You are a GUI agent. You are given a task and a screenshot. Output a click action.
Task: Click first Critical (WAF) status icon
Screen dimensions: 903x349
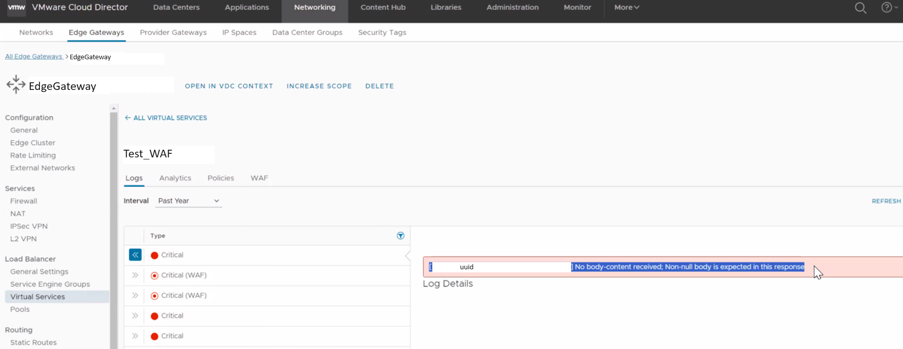155,275
